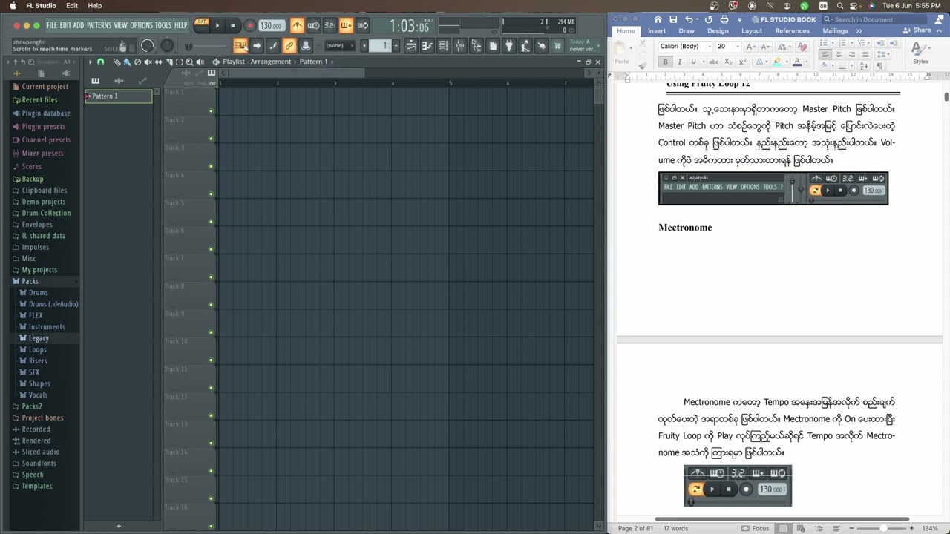The image size is (950, 534).
Task: Open tempo tapper icon in FL Studio
Action: tap(525, 46)
